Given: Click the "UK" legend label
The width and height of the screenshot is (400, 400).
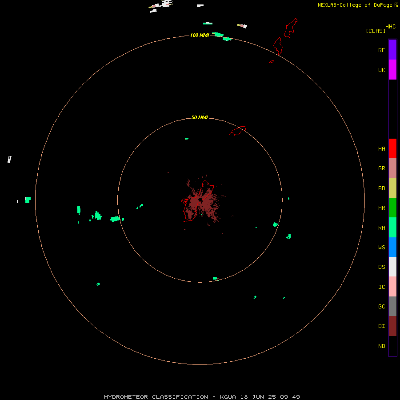Looking at the screenshot, I should (381, 70).
